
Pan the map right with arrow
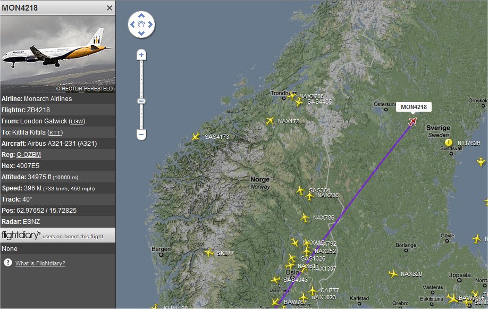pyautogui.click(x=150, y=24)
